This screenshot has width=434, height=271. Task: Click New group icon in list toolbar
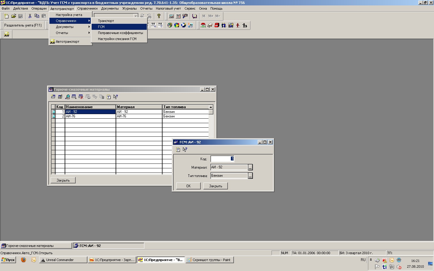(74, 97)
